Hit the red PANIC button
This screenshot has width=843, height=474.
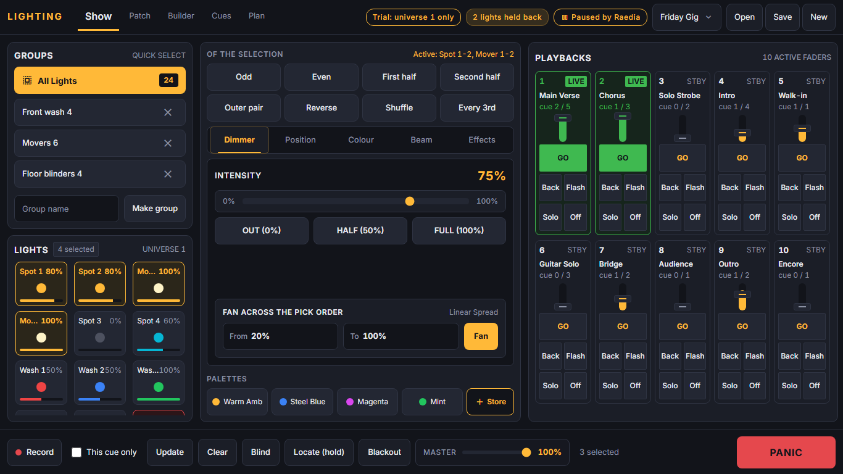(786, 452)
